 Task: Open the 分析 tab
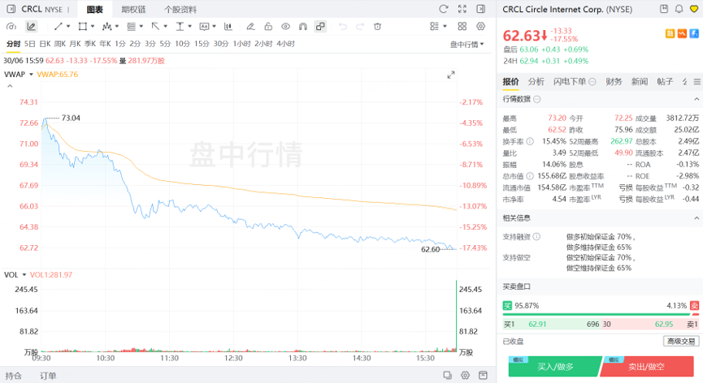pos(536,81)
